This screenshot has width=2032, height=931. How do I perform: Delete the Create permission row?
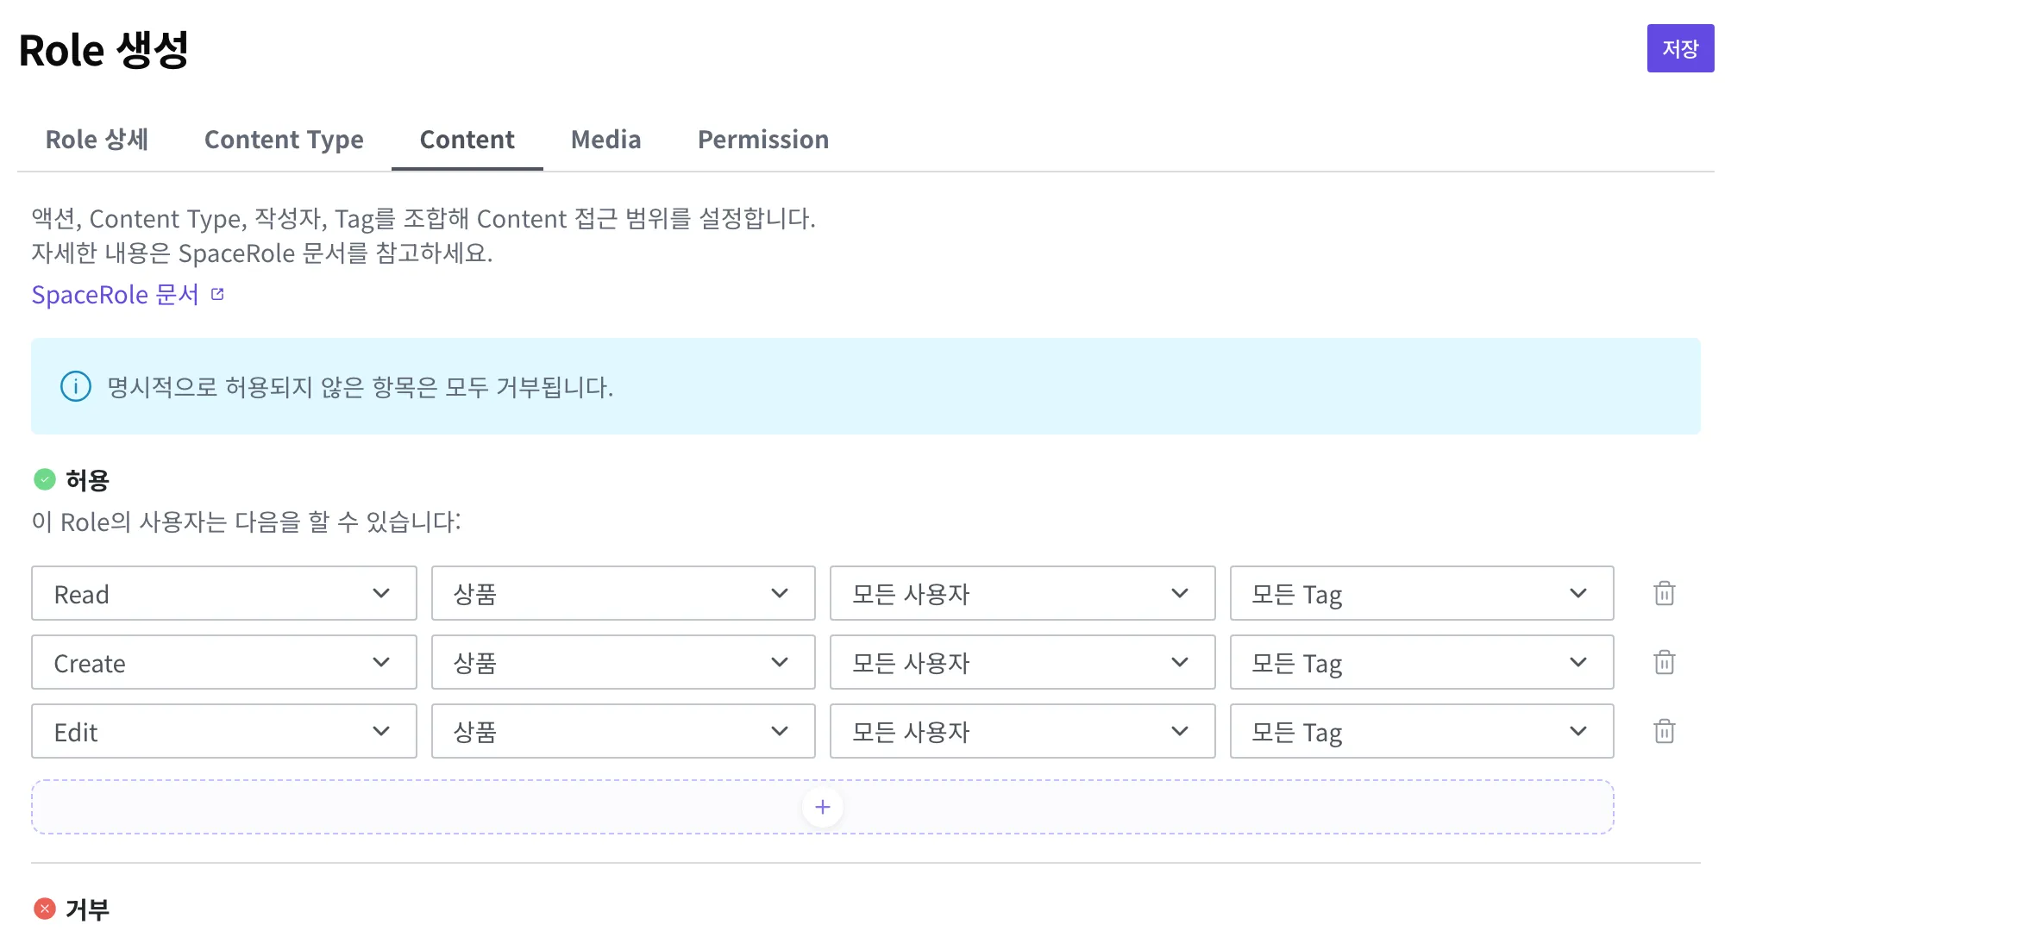tap(1664, 662)
